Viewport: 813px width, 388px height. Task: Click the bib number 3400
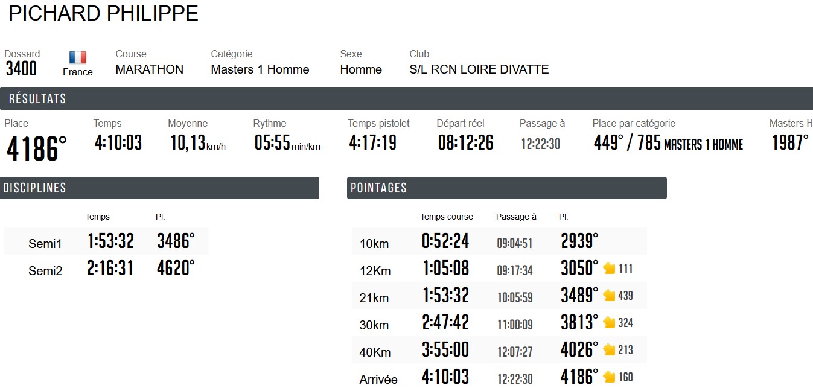tap(21, 69)
